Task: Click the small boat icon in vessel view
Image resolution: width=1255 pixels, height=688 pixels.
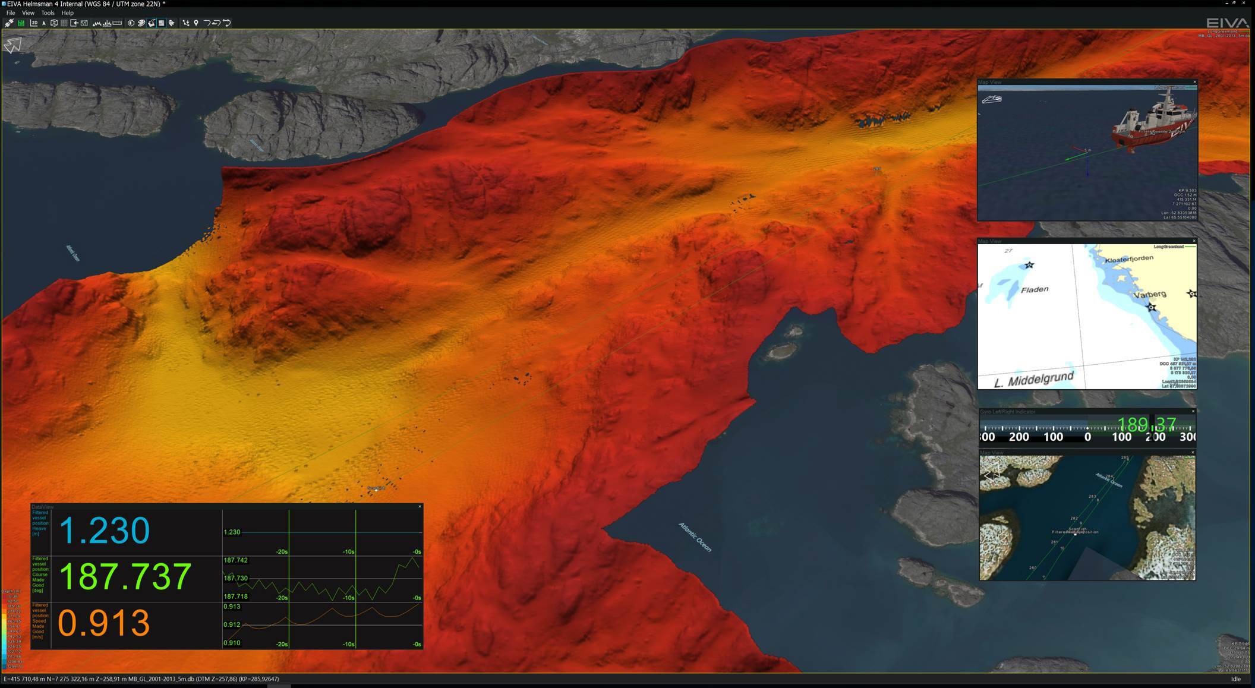Action: (992, 99)
